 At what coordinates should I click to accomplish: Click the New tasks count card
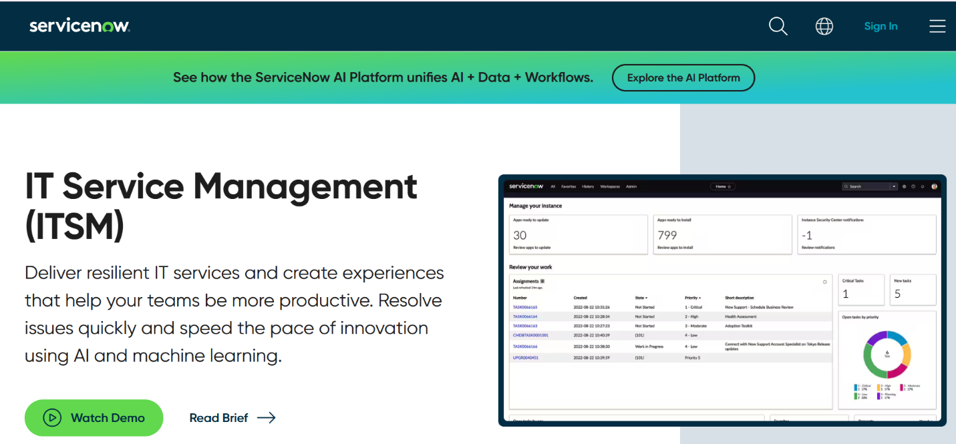coord(913,290)
